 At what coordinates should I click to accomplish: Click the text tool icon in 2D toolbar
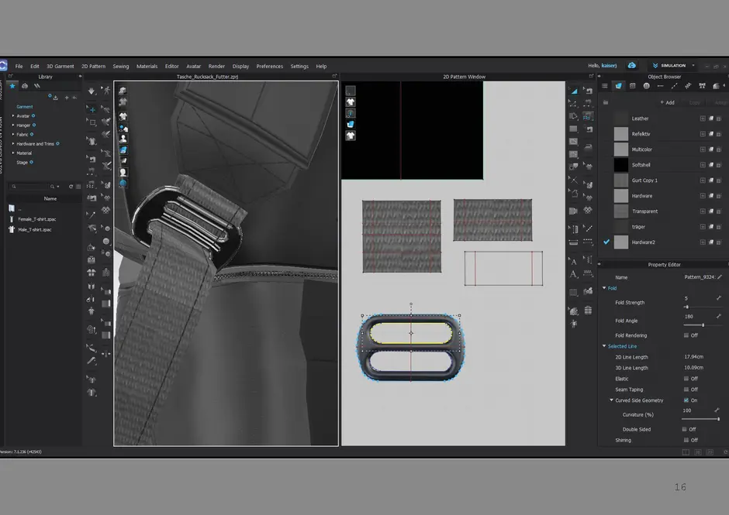click(x=573, y=274)
